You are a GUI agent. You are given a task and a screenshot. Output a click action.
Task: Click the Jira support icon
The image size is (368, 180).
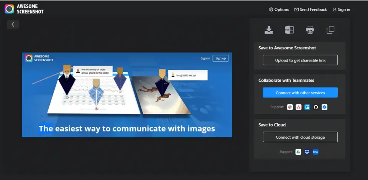click(324, 107)
